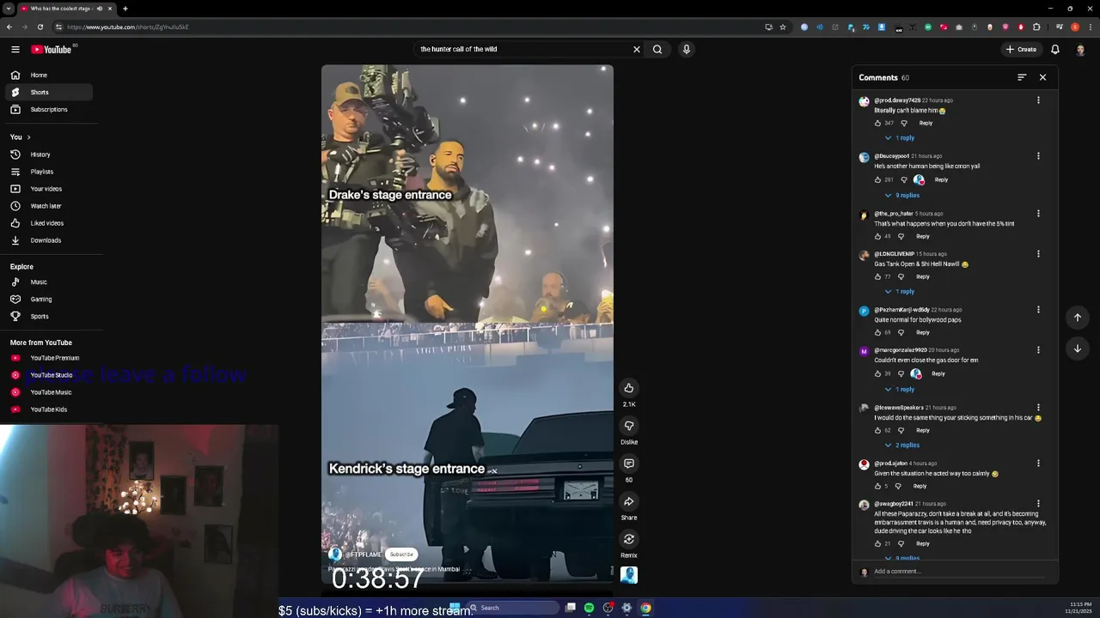Reply to @marcgonzalez9920 comment
Viewport: 1100px width, 618px height.
[x=938, y=373]
